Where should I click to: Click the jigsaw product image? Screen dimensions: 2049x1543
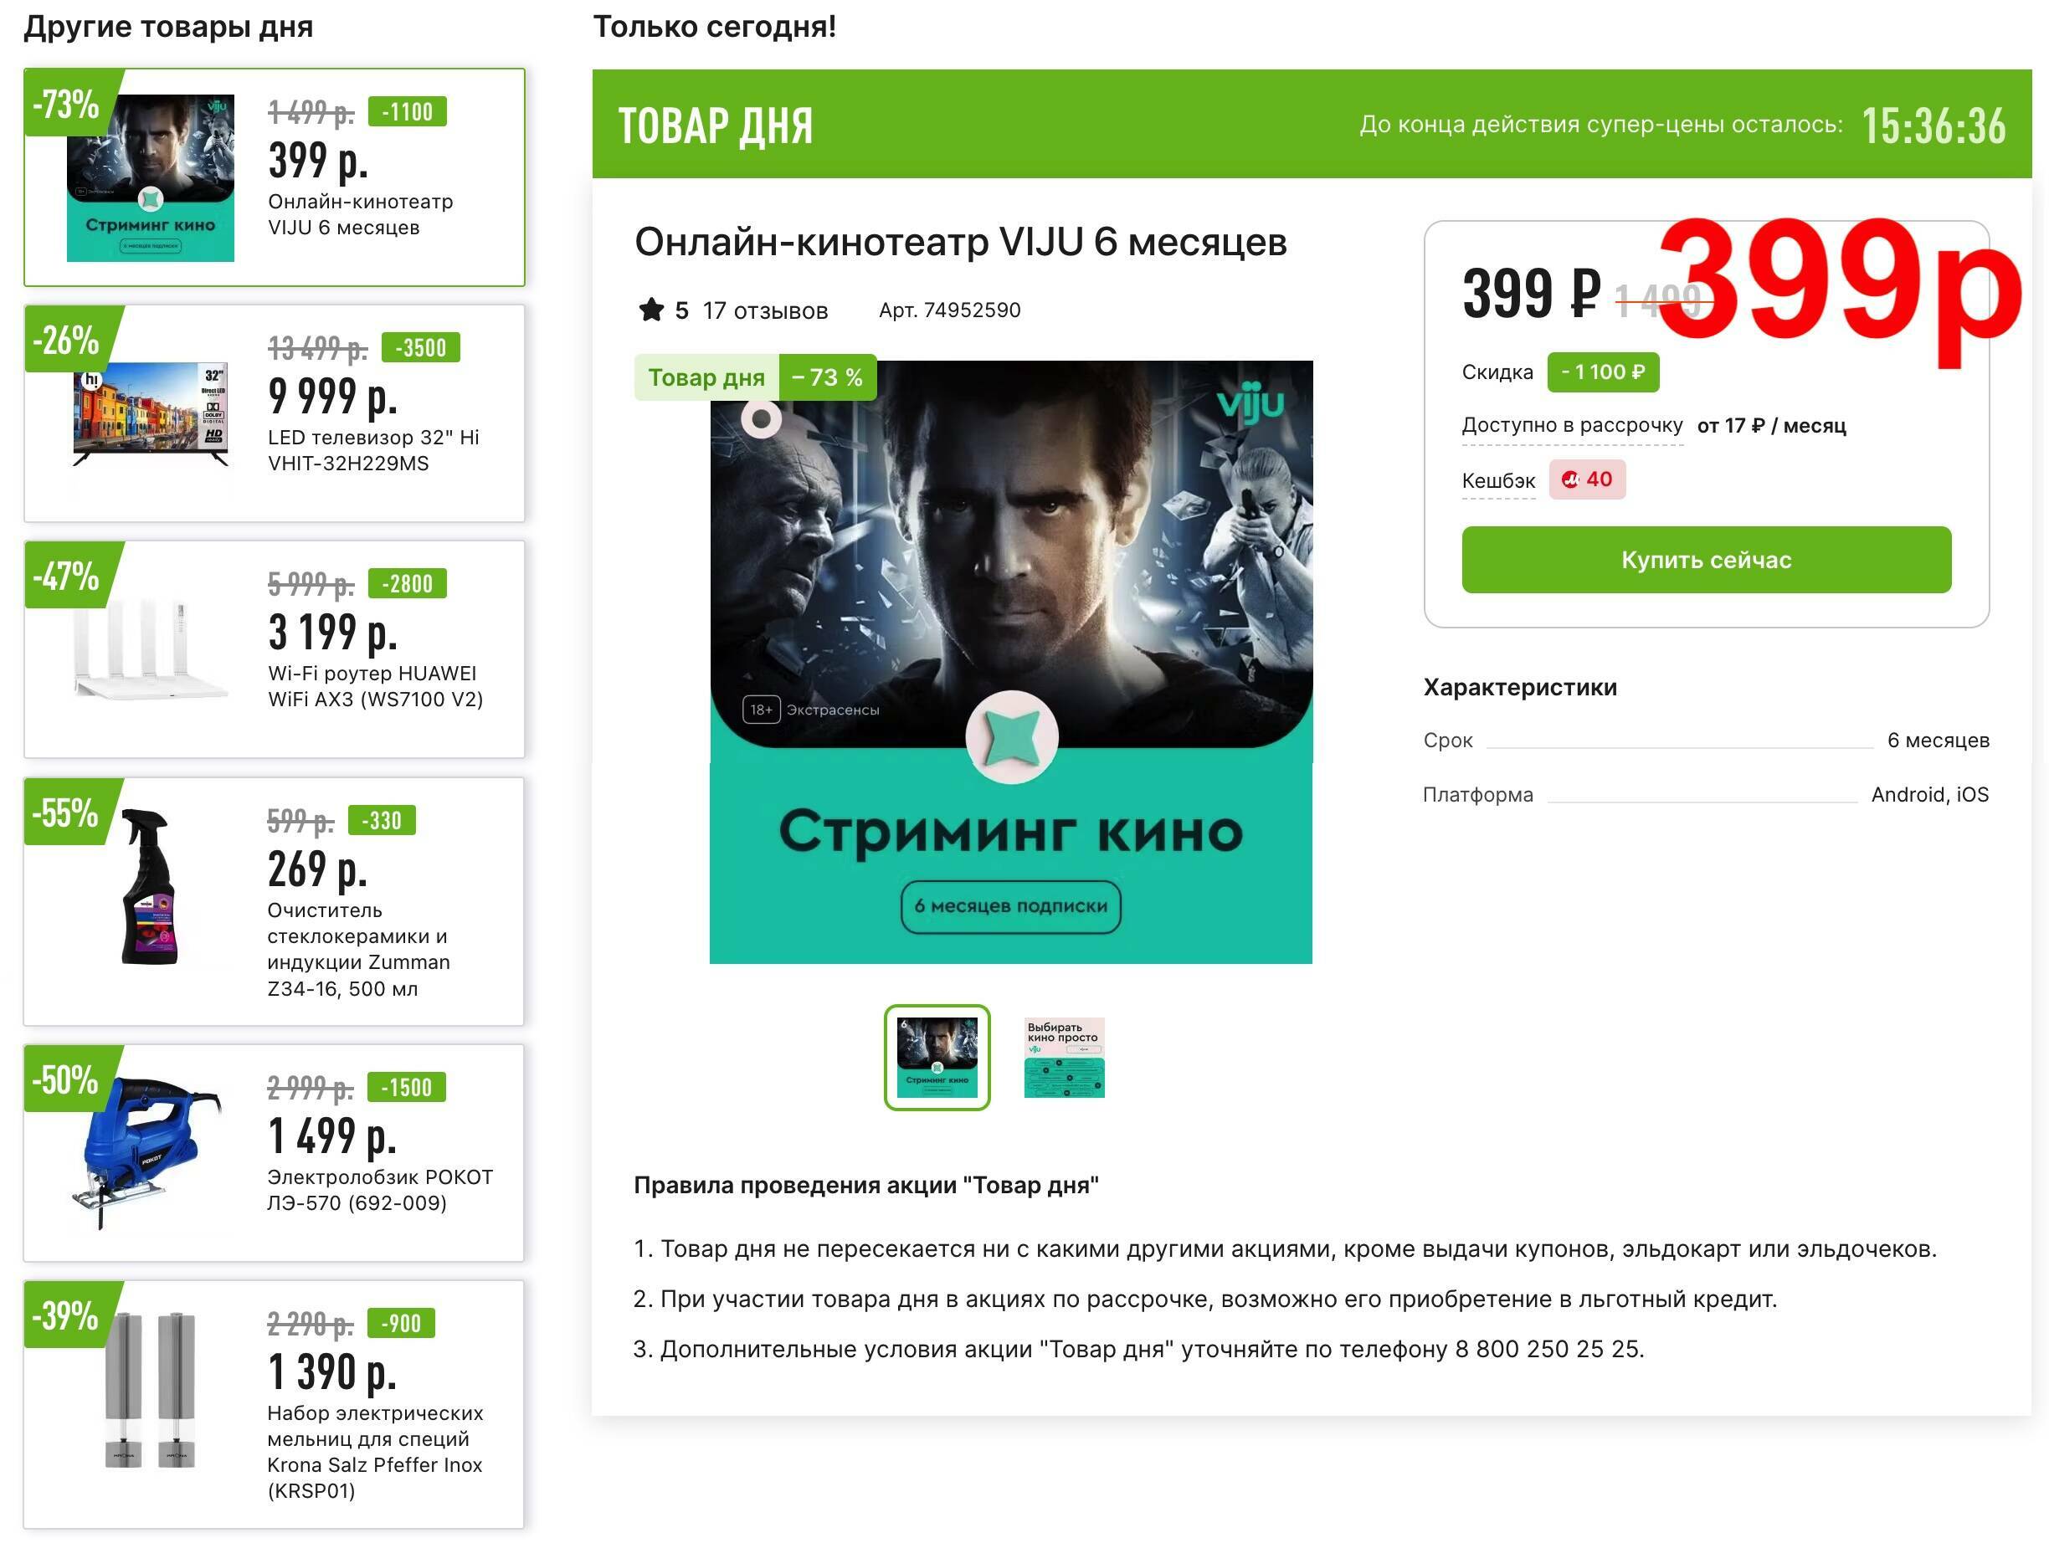[147, 1153]
